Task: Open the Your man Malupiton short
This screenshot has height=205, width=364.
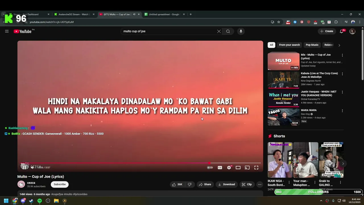Action: 306,160
